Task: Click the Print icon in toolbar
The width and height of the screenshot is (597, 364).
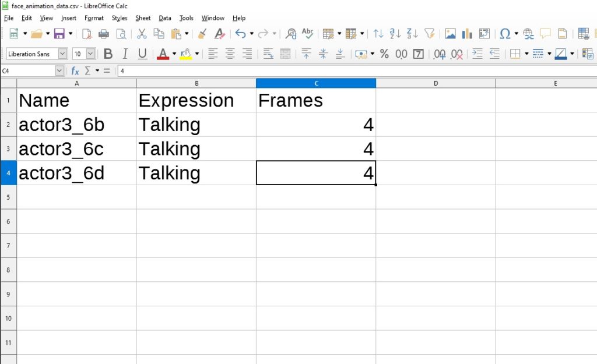Action: click(104, 34)
